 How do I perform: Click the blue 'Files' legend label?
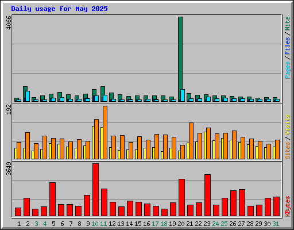click(x=288, y=45)
